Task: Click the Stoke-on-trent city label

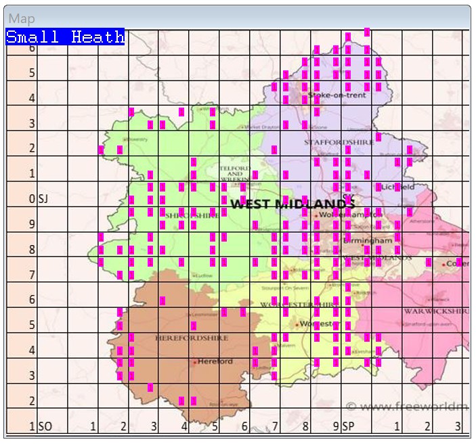Action: (341, 95)
